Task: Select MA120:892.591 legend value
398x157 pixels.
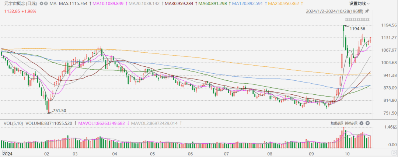Action: point(248,4)
